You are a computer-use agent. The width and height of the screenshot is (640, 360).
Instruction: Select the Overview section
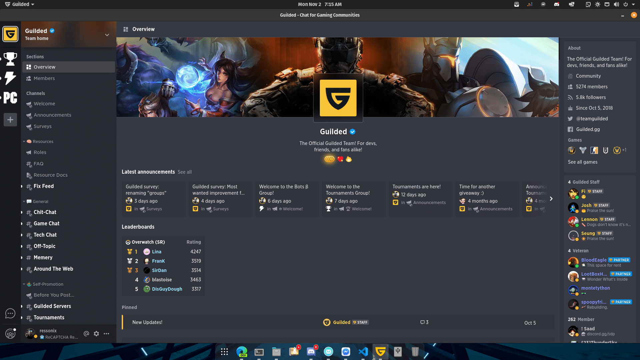[x=69, y=67]
